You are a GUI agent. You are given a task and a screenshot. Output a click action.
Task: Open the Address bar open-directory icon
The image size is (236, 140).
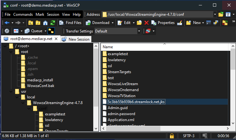[221, 15]
